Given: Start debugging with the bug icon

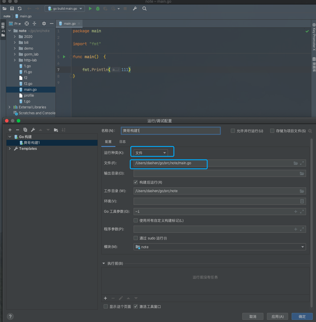Looking at the screenshot, I should click(x=98, y=9).
